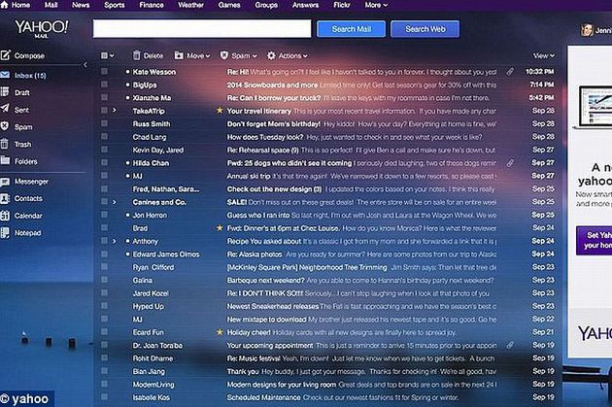Viewport: 612px width, 407px height.
Task: Open Groups in the top navigation
Action: 266,5
